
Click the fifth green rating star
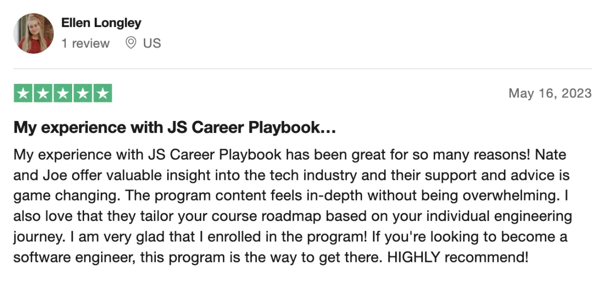(102, 93)
